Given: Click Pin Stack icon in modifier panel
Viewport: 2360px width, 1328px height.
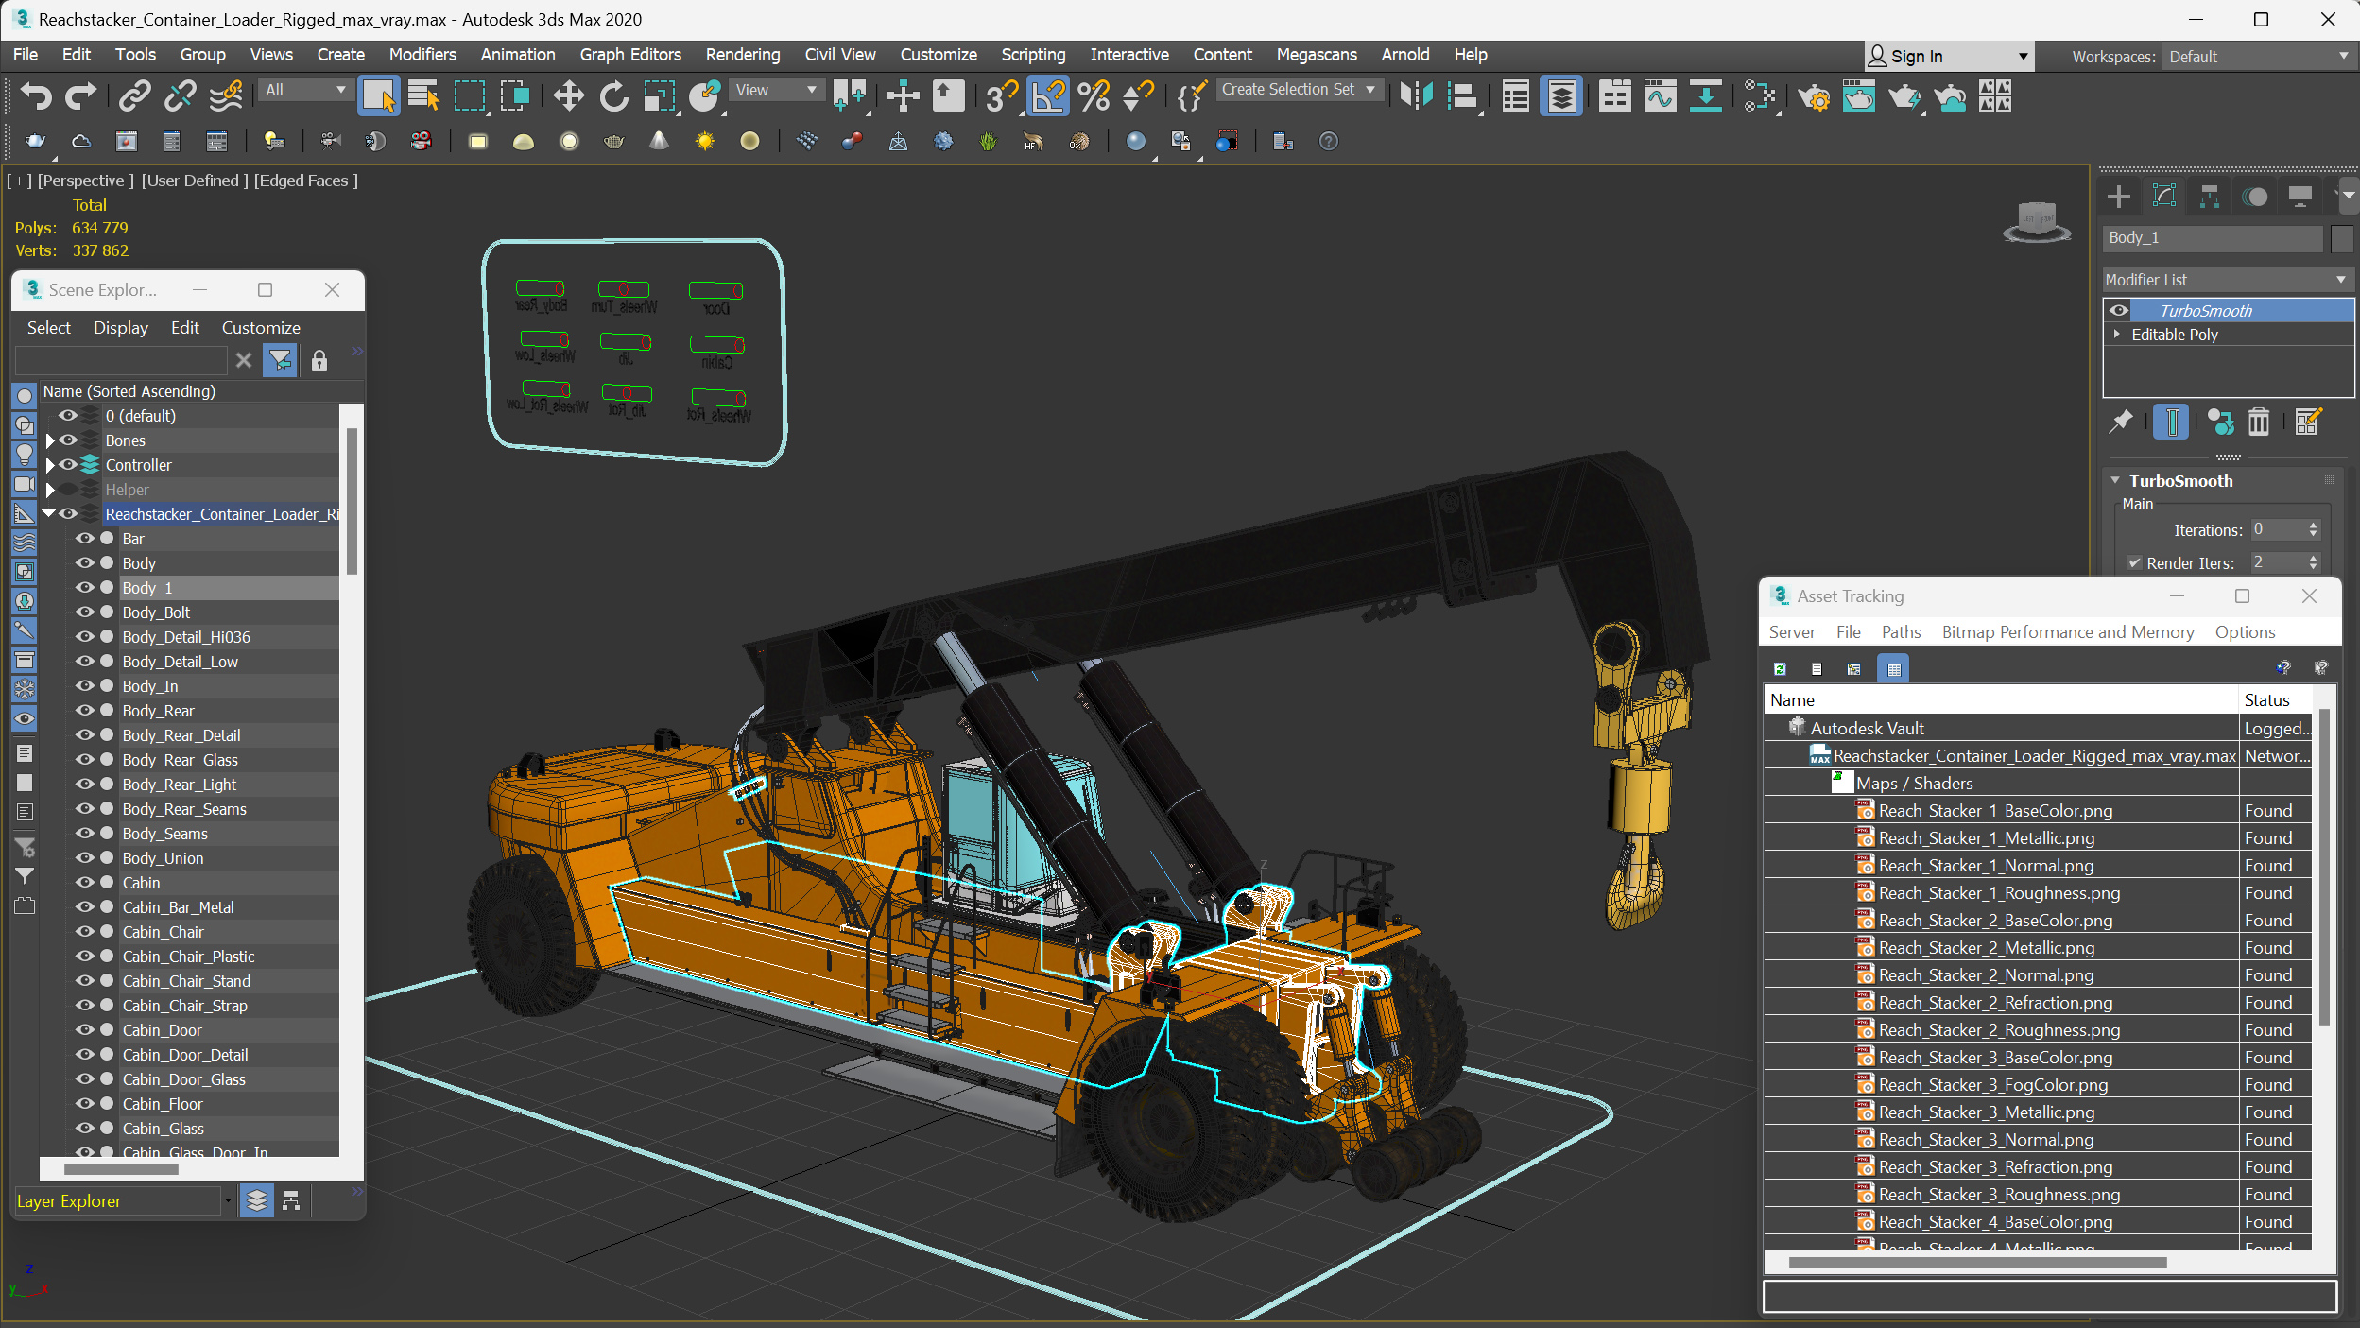Looking at the screenshot, I should tap(2120, 422).
